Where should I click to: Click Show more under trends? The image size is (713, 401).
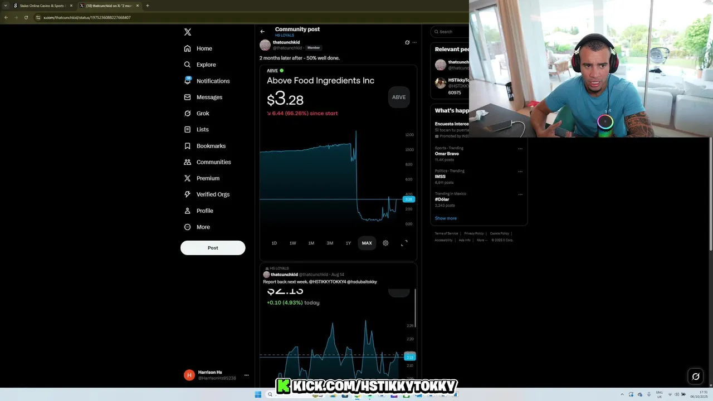[446, 218]
